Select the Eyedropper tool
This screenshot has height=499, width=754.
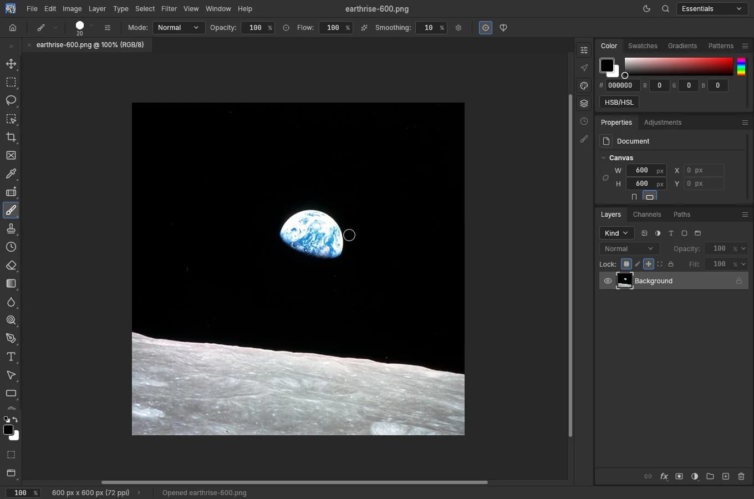11,174
